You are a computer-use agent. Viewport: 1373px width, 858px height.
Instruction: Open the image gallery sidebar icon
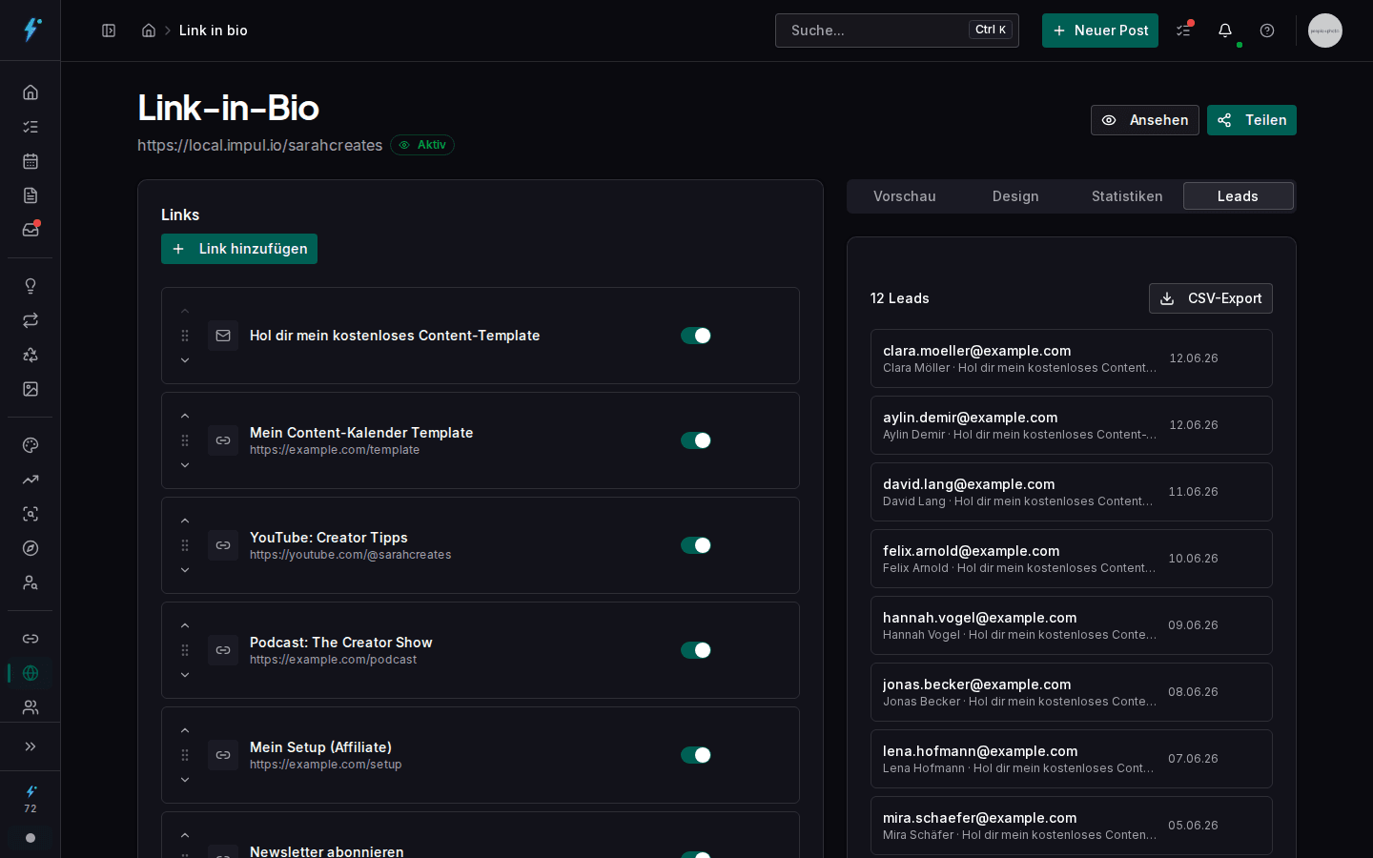tap(31, 389)
